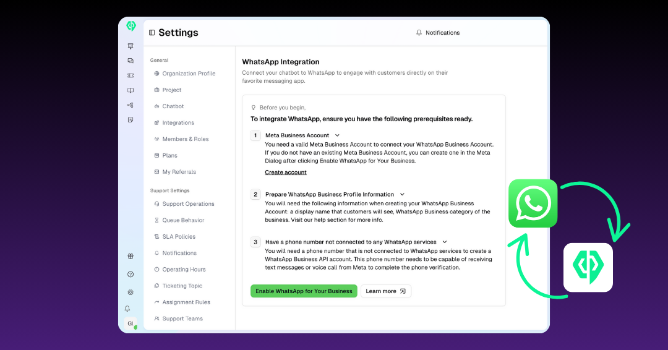Open the settings gear icon in left rail

tap(131, 292)
